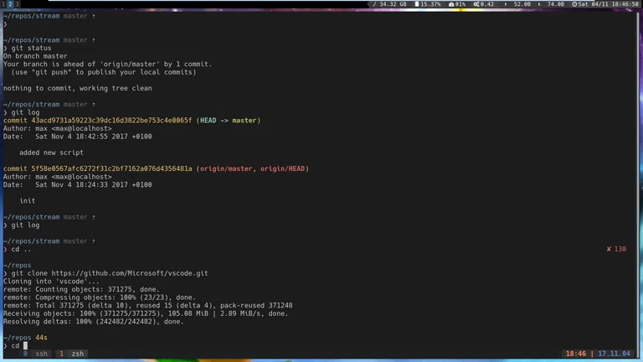Click the current 'cd' prompt input
Image resolution: width=643 pixels, height=362 pixels.
(16, 345)
